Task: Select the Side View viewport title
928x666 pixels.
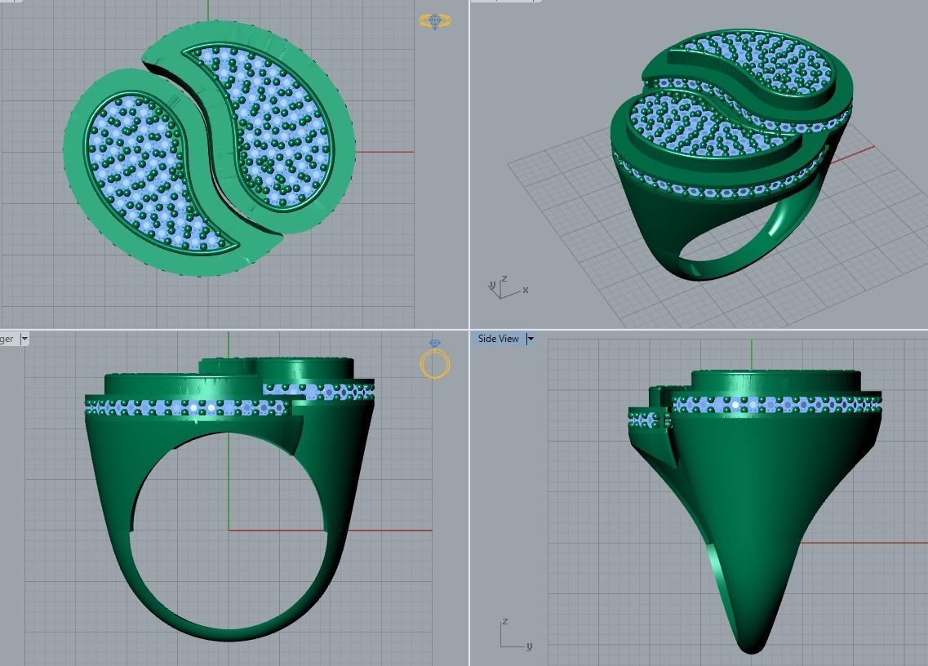Action: coord(499,339)
